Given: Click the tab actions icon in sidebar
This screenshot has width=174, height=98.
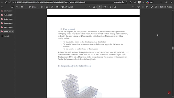Looking at the screenshot, I should [12, 7].
